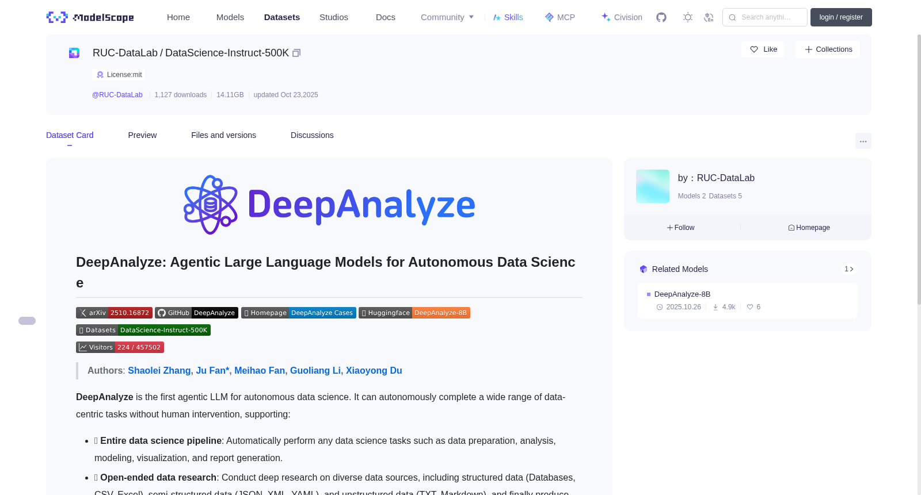This screenshot has height=495, width=921.
Task: Click the Datasets DataScience-Instruct-500K badge
Action: coord(143,330)
